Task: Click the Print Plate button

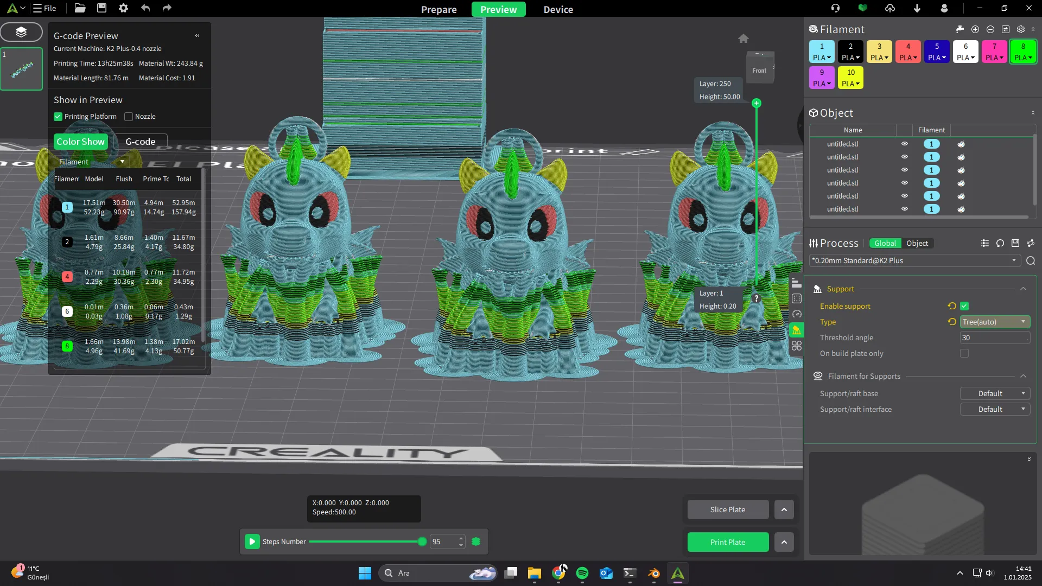Action: coord(727,542)
